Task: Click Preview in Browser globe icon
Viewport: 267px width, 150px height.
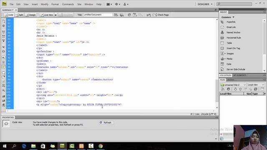Action: (122, 15)
